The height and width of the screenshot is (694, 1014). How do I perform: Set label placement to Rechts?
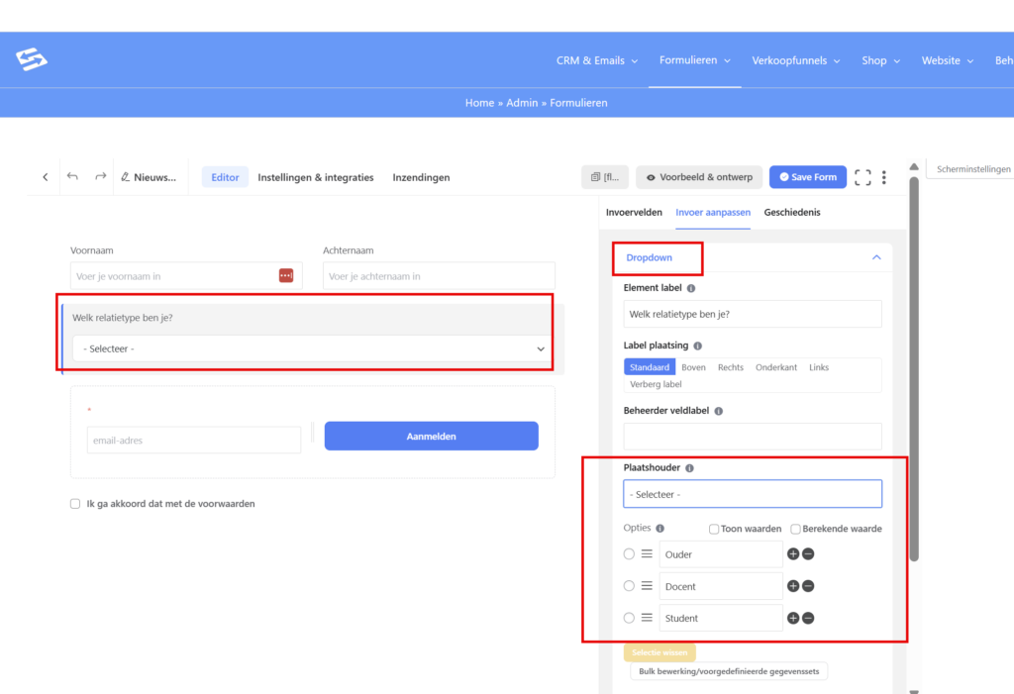coord(731,367)
